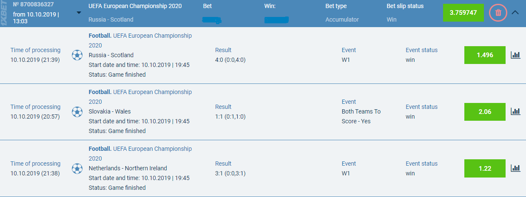Image resolution: width=526 pixels, height=197 pixels.
Task: Click the 1xBET logo on left edge
Action: coord(5,13)
